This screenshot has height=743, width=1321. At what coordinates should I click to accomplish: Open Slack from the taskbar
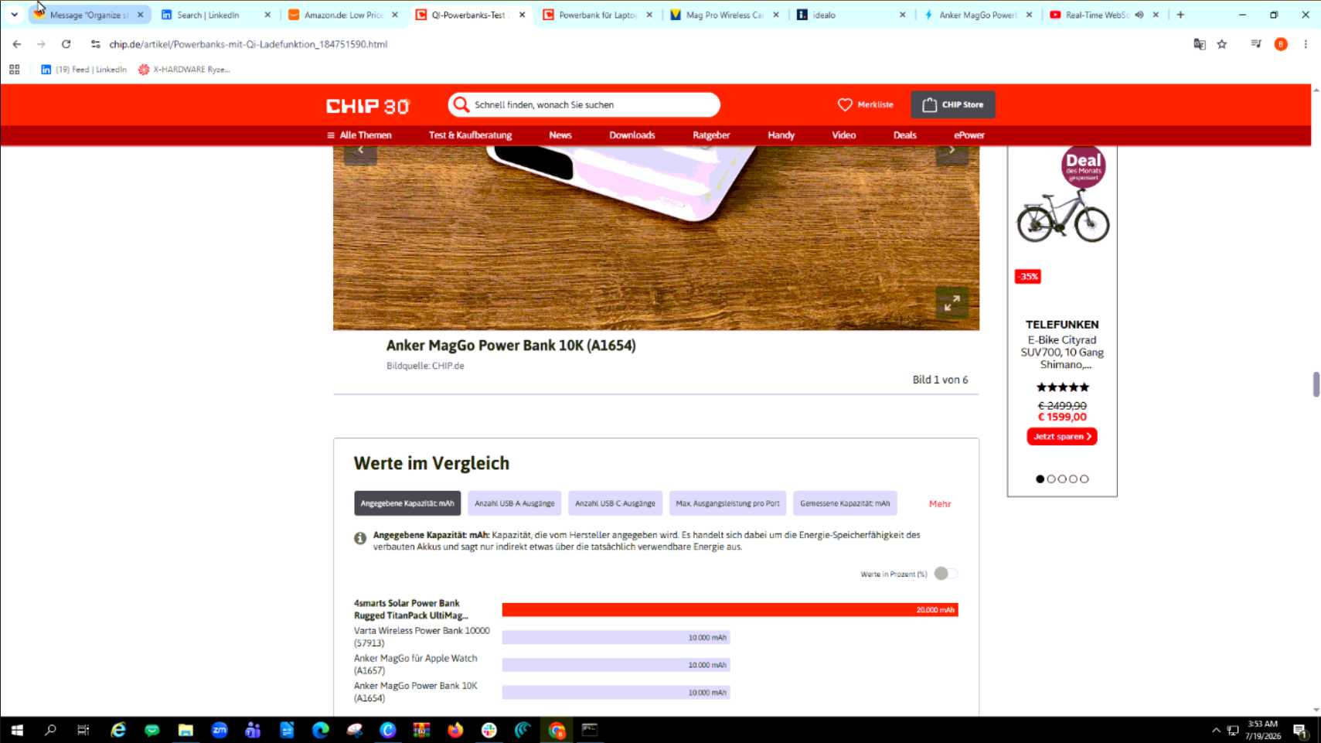tap(489, 730)
